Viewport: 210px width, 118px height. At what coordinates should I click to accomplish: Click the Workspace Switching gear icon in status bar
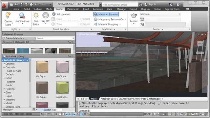click(178, 114)
